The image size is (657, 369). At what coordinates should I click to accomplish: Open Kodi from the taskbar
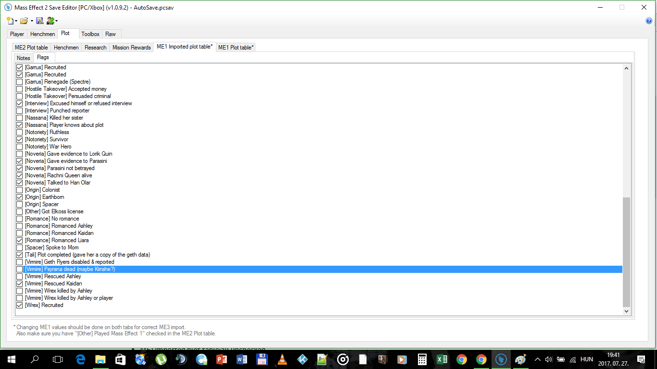click(302, 359)
